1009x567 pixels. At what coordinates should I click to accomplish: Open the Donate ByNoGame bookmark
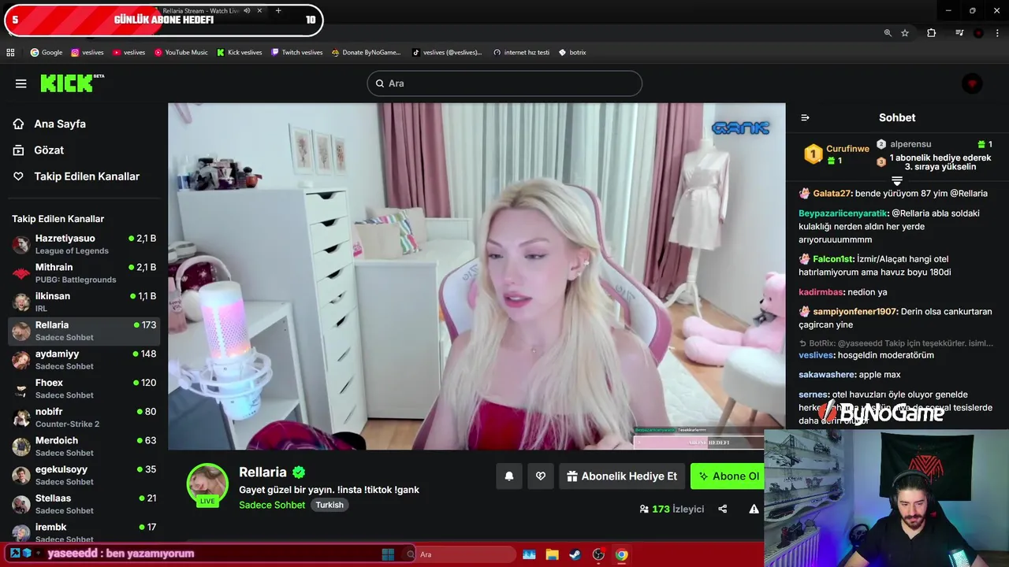coord(366,53)
